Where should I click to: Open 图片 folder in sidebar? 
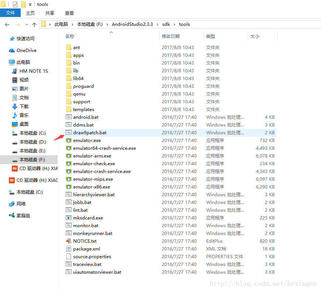pyautogui.click(x=24, y=89)
